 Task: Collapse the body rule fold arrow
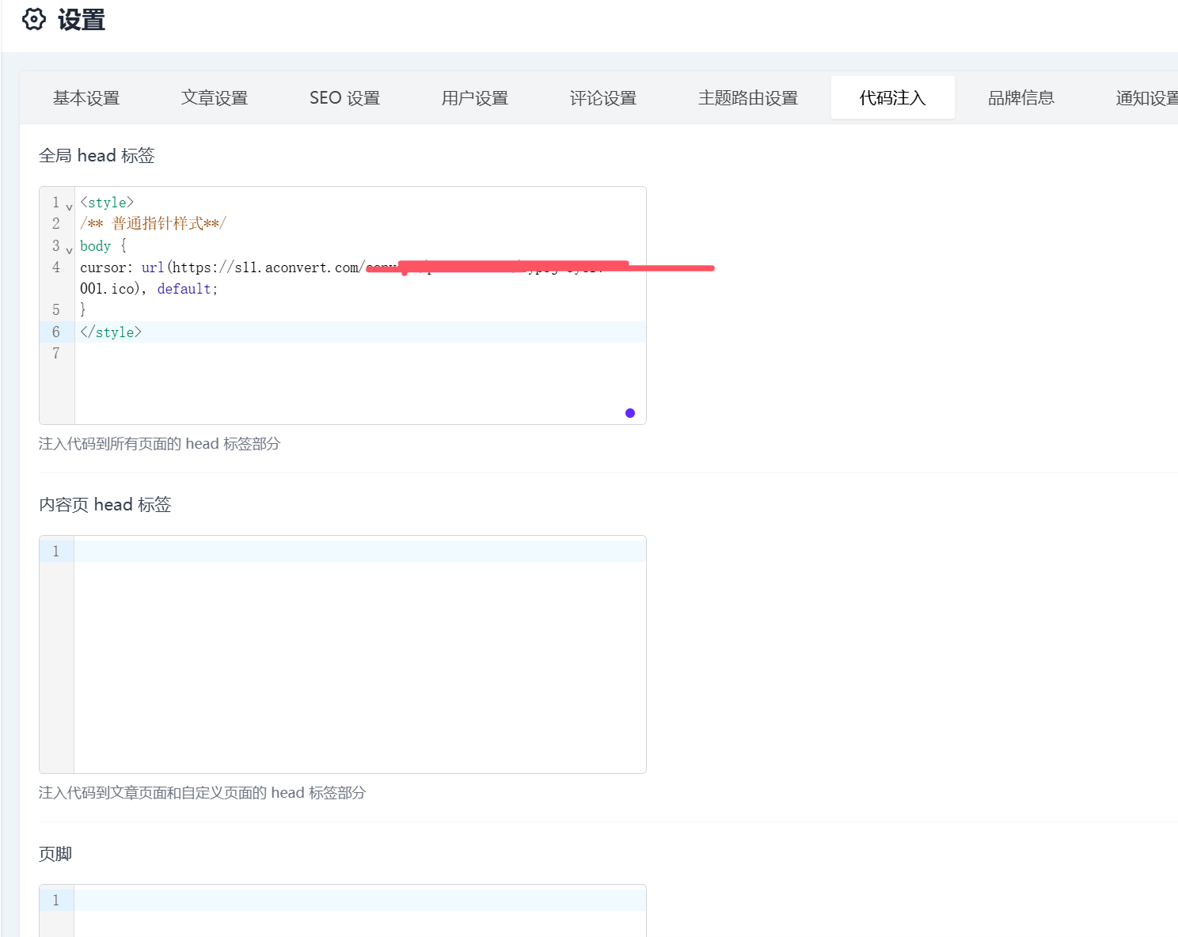click(69, 250)
